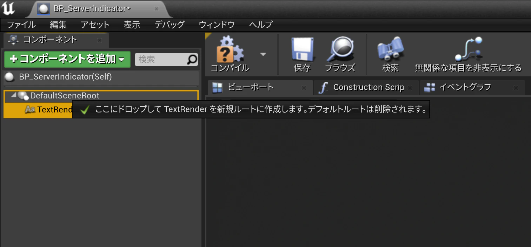
Task: Open the Add Component (コンポーネントを追加) dropdown
Action: click(x=67, y=59)
